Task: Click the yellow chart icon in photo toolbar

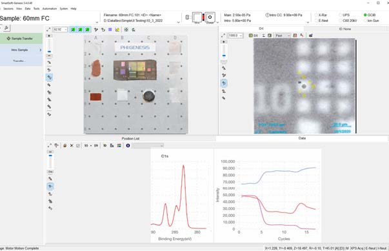Action: 117,30
